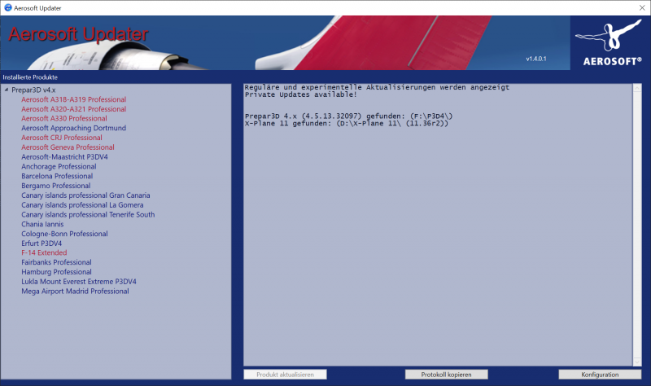
Task: Click the Aerosoft logo in header
Action: click(609, 43)
